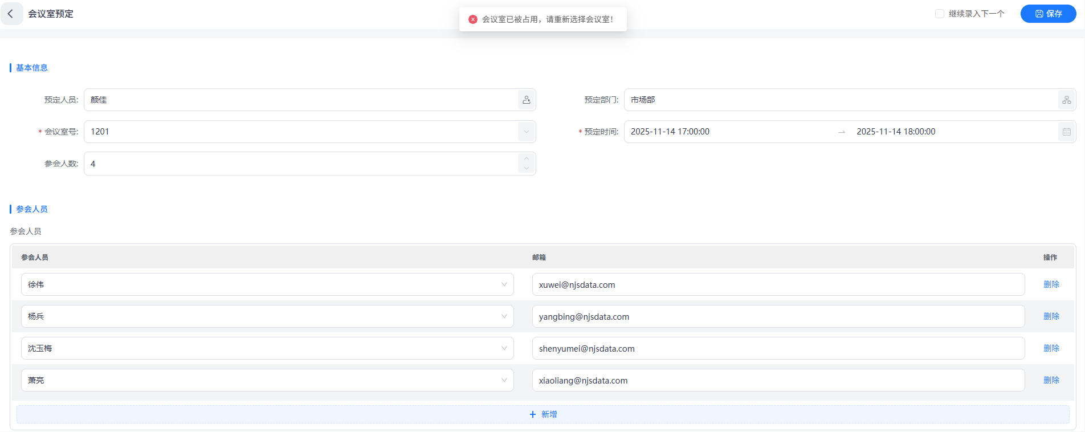Click the back arrow next to 会议室预定
1085x432 pixels.
pyautogui.click(x=11, y=14)
